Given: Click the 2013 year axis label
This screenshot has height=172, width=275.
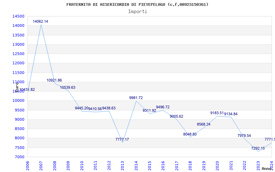Looking at the screenshot, I should click(123, 166).
